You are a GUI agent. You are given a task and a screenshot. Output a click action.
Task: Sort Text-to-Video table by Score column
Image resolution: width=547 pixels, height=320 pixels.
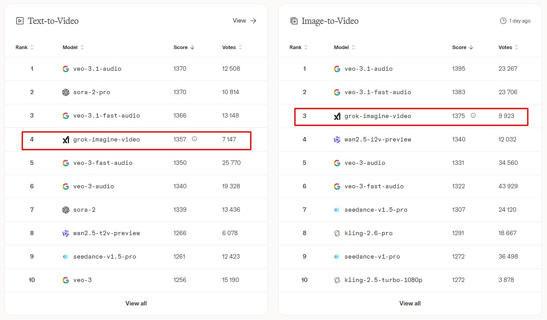pyautogui.click(x=184, y=47)
